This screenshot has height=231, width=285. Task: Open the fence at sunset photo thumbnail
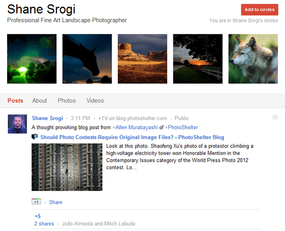tap(198, 59)
